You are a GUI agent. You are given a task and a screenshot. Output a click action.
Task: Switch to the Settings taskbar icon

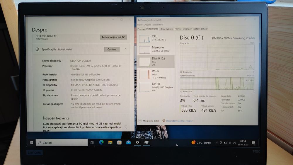[x=137, y=142]
